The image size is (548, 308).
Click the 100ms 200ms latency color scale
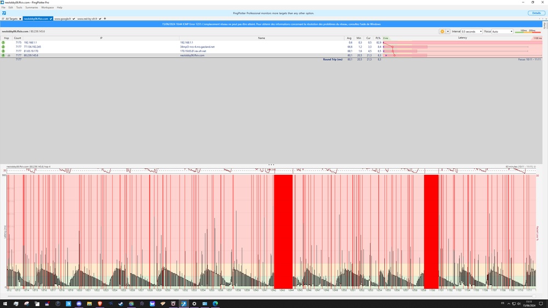coord(528,31)
